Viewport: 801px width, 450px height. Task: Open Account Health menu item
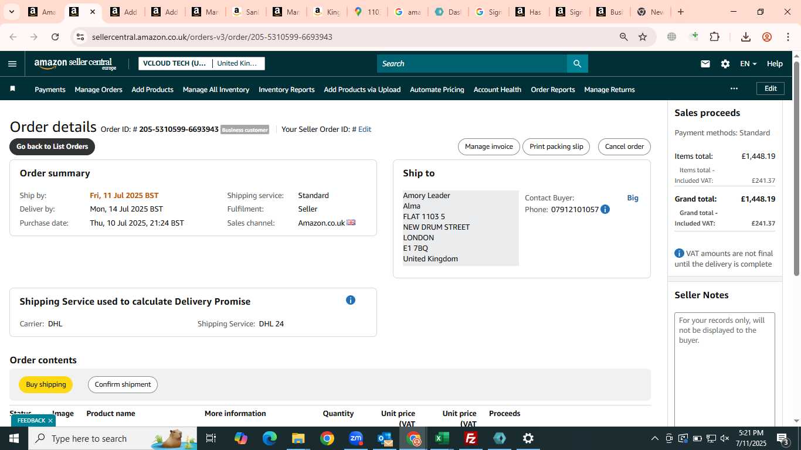point(497,90)
